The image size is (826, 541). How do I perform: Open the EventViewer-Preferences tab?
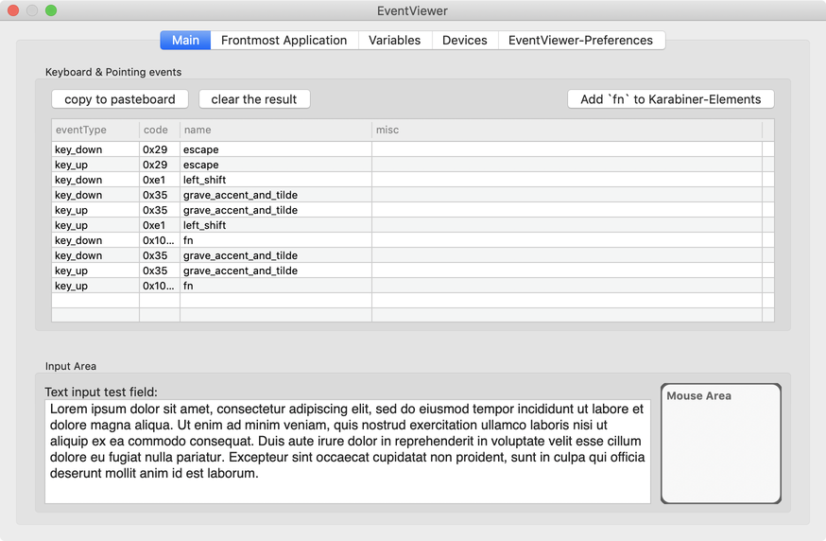pos(580,40)
